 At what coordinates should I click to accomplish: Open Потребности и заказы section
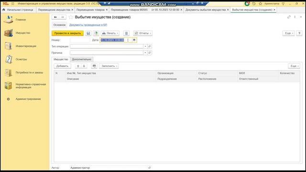tap(29, 73)
